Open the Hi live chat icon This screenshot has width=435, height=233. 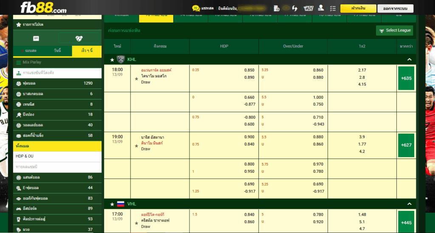196,8
